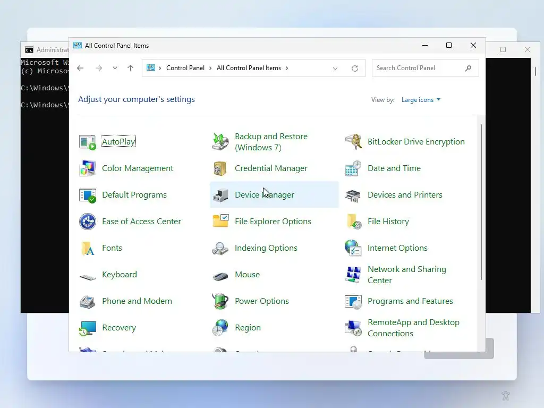Click the search magnifier icon
Image resolution: width=544 pixels, height=408 pixels.
coord(469,68)
